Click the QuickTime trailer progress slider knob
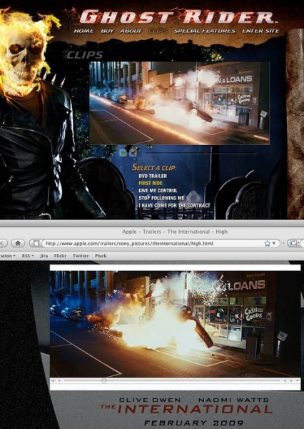This screenshot has width=304, height=429. coord(103,380)
